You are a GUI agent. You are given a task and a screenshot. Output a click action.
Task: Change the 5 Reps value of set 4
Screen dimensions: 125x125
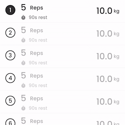[x=32, y=76]
